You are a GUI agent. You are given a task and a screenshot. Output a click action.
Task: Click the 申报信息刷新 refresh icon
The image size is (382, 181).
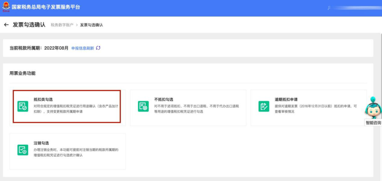click(x=98, y=48)
